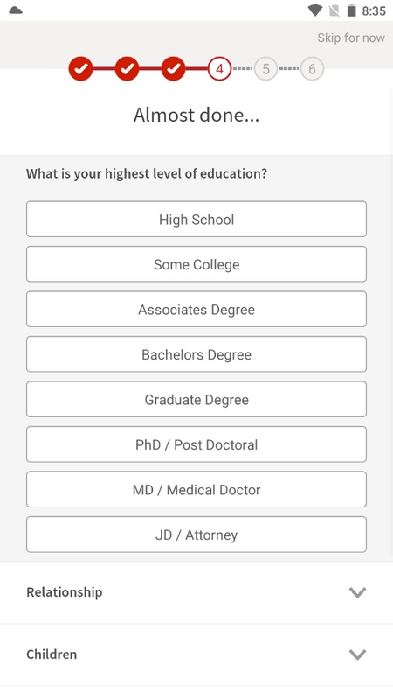Select Associates Degree option

pyautogui.click(x=196, y=309)
